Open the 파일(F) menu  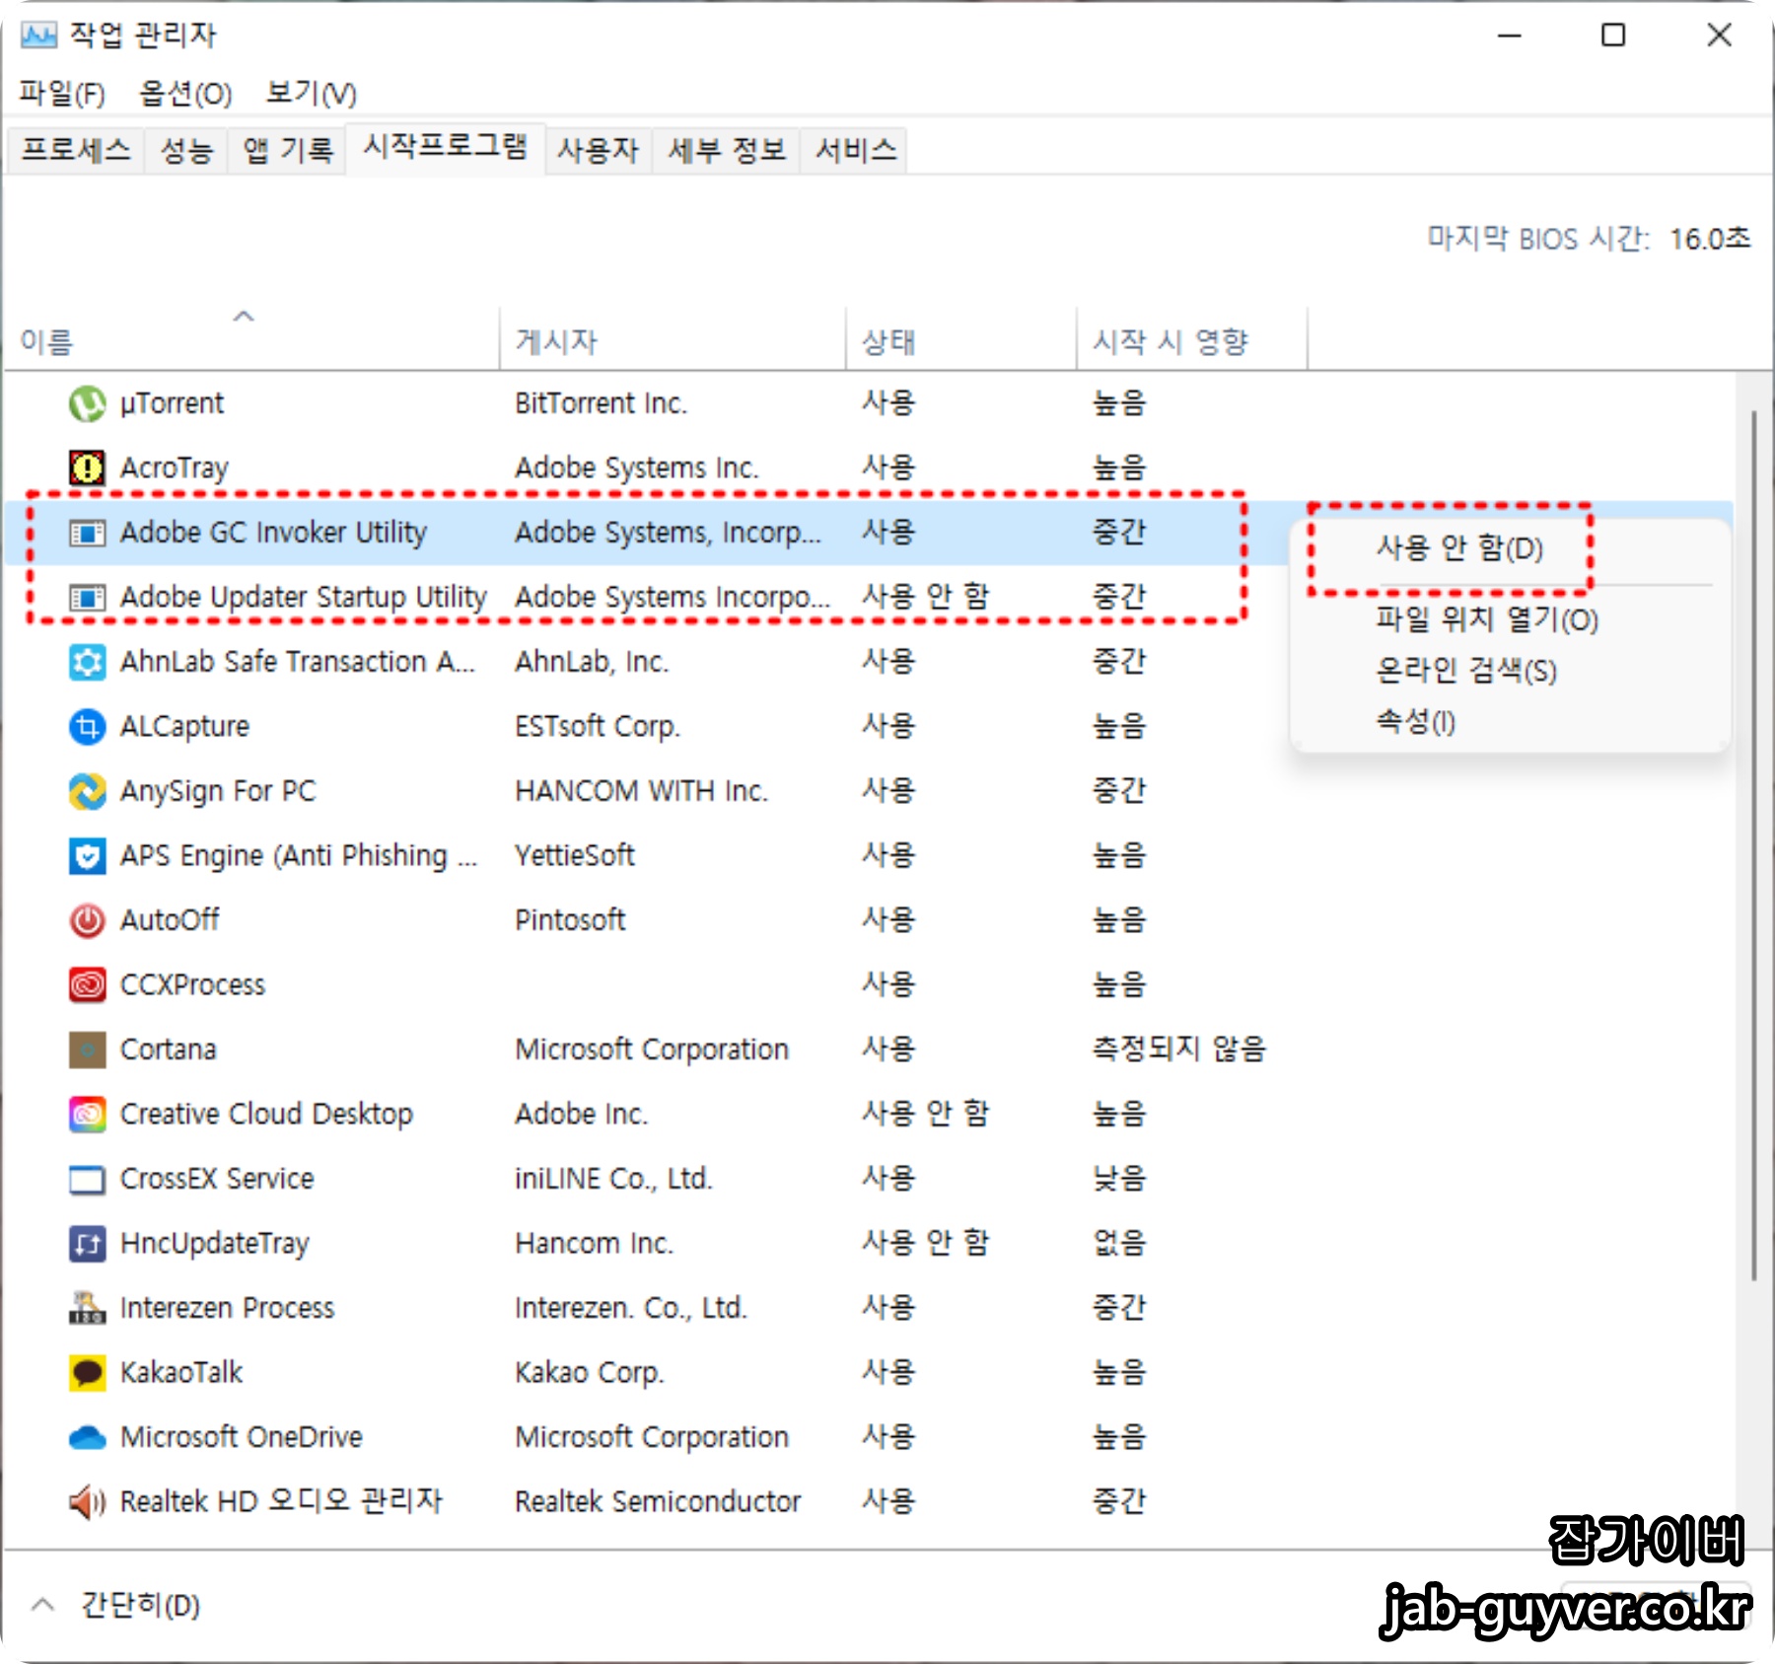tap(61, 94)
